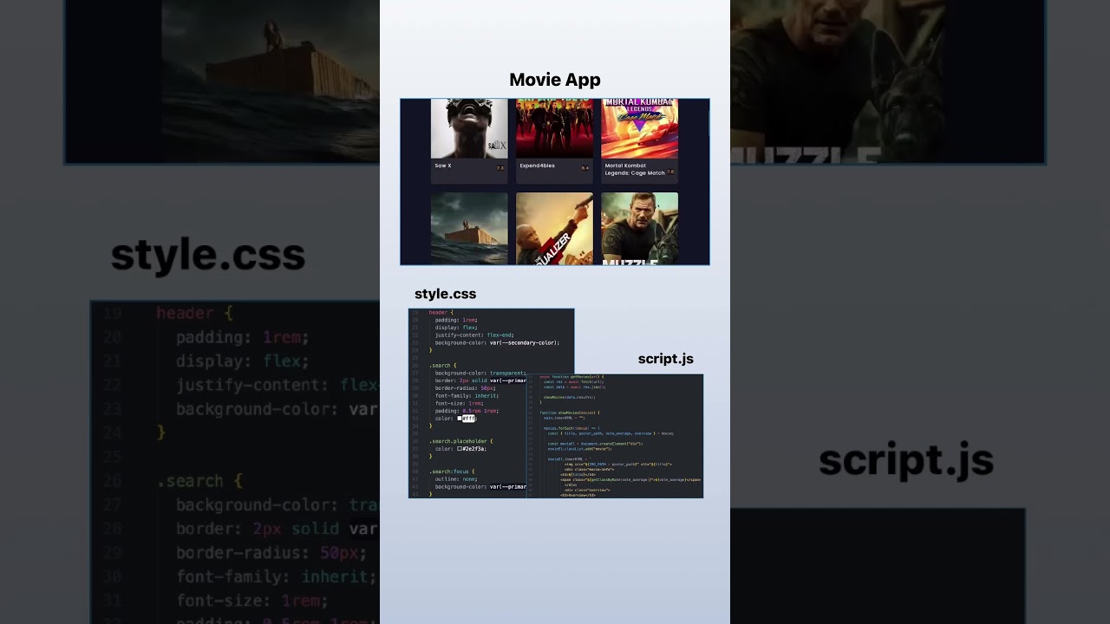
Task: Click 'outline: none;' in small style.css
Action: (x=456, y=479)
